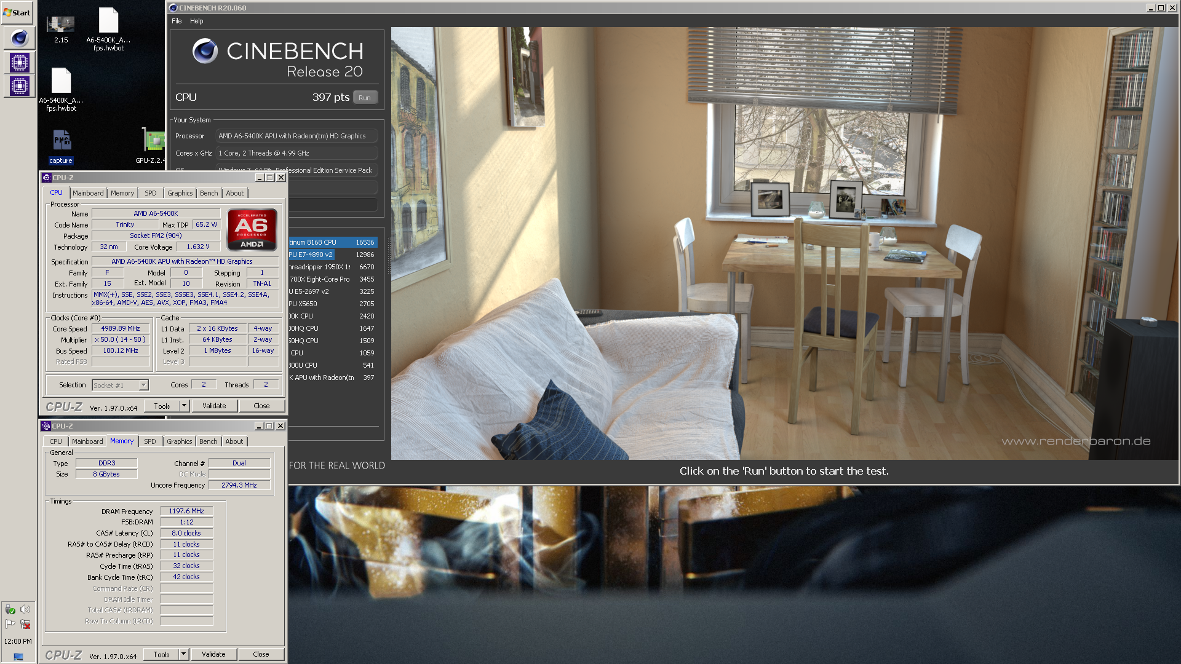Click the volume speaker tray icon
1181x664 pixels.
coord(25,609)
